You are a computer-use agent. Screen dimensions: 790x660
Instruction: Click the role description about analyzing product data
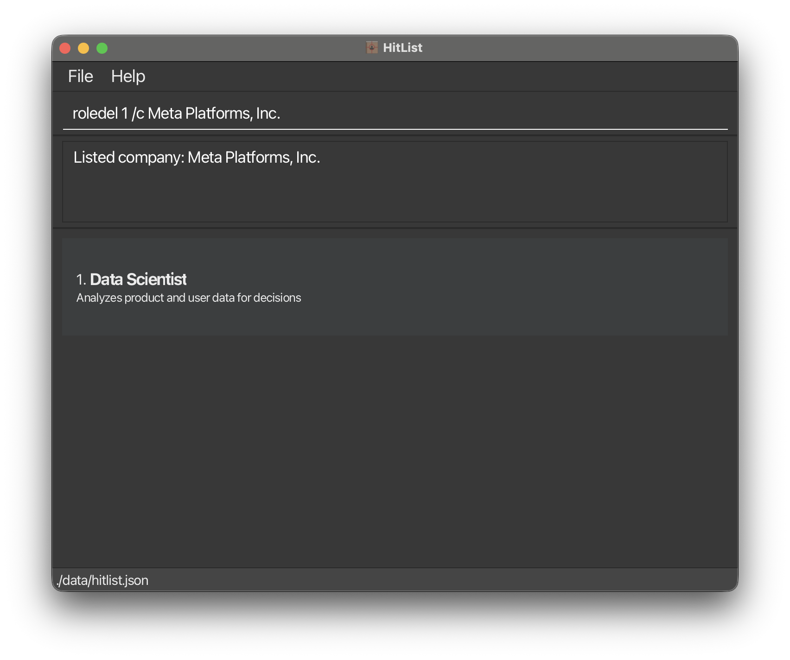click(189, 298)
